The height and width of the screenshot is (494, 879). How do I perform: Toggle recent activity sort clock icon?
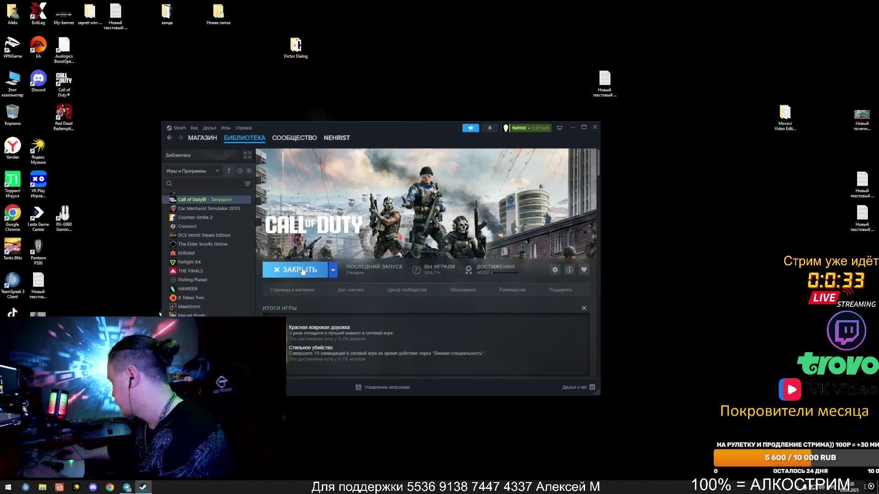tap(240, 171)
